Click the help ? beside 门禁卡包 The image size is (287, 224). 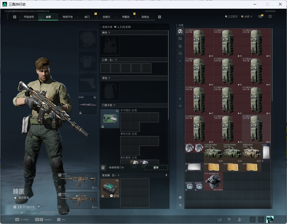114,105
